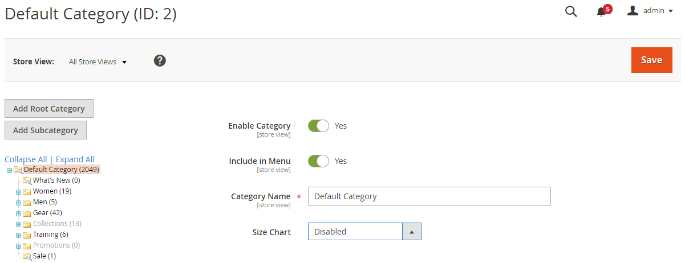This screenshot has height=263, width=685.
Task: Click the Save button
Action: 651,60
